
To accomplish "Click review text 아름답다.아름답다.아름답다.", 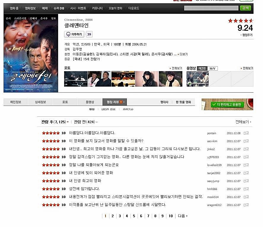I will pos(92,133).
